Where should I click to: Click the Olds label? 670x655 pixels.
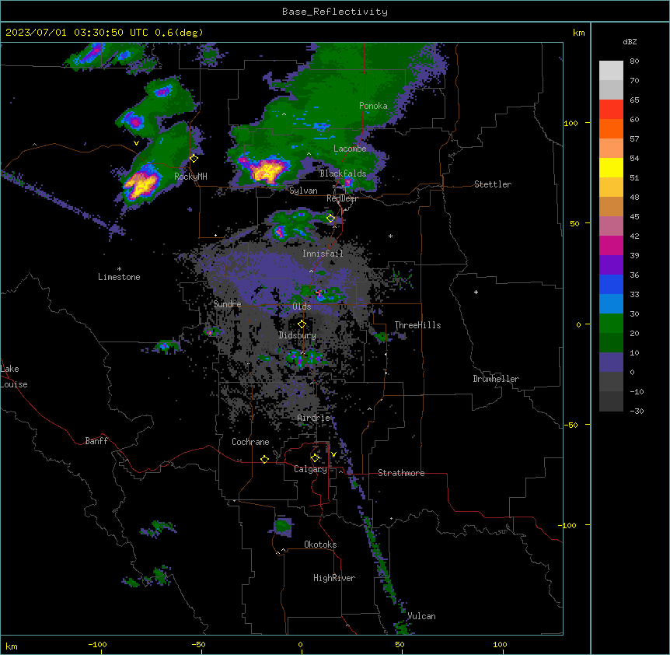click(302, 306)
